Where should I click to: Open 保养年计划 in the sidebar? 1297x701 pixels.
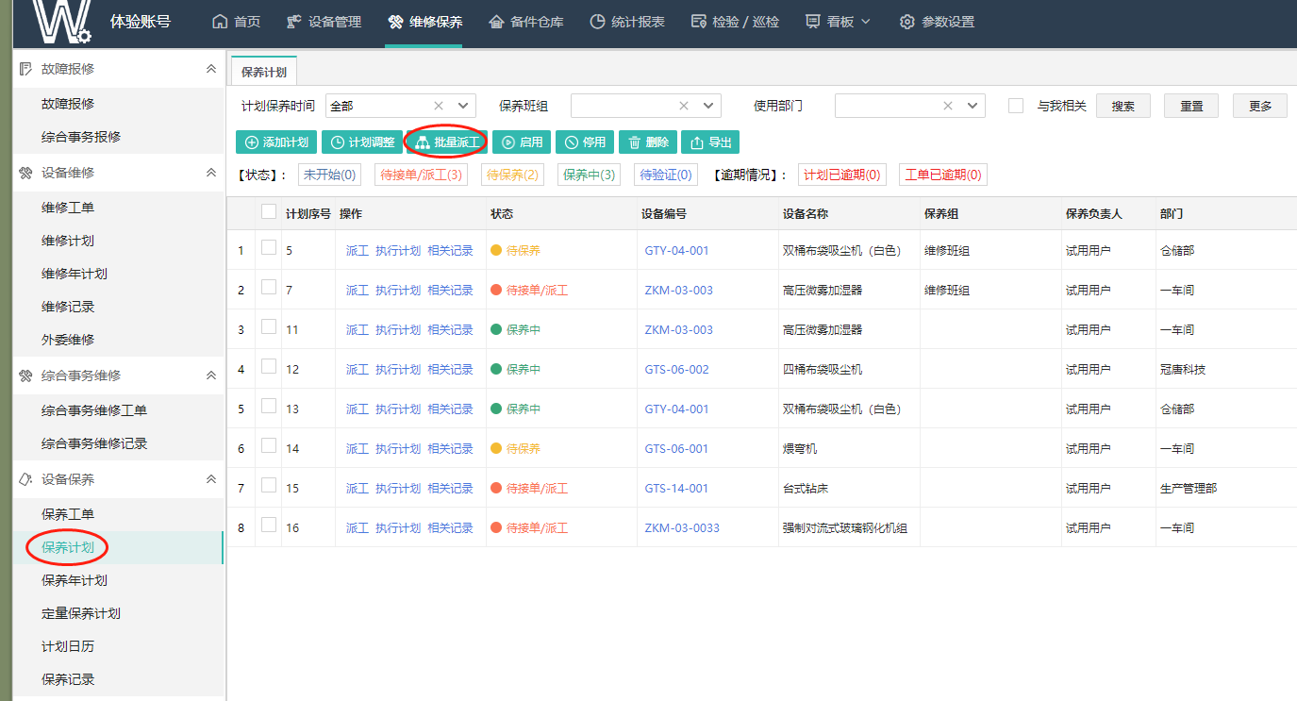(75, 580)
